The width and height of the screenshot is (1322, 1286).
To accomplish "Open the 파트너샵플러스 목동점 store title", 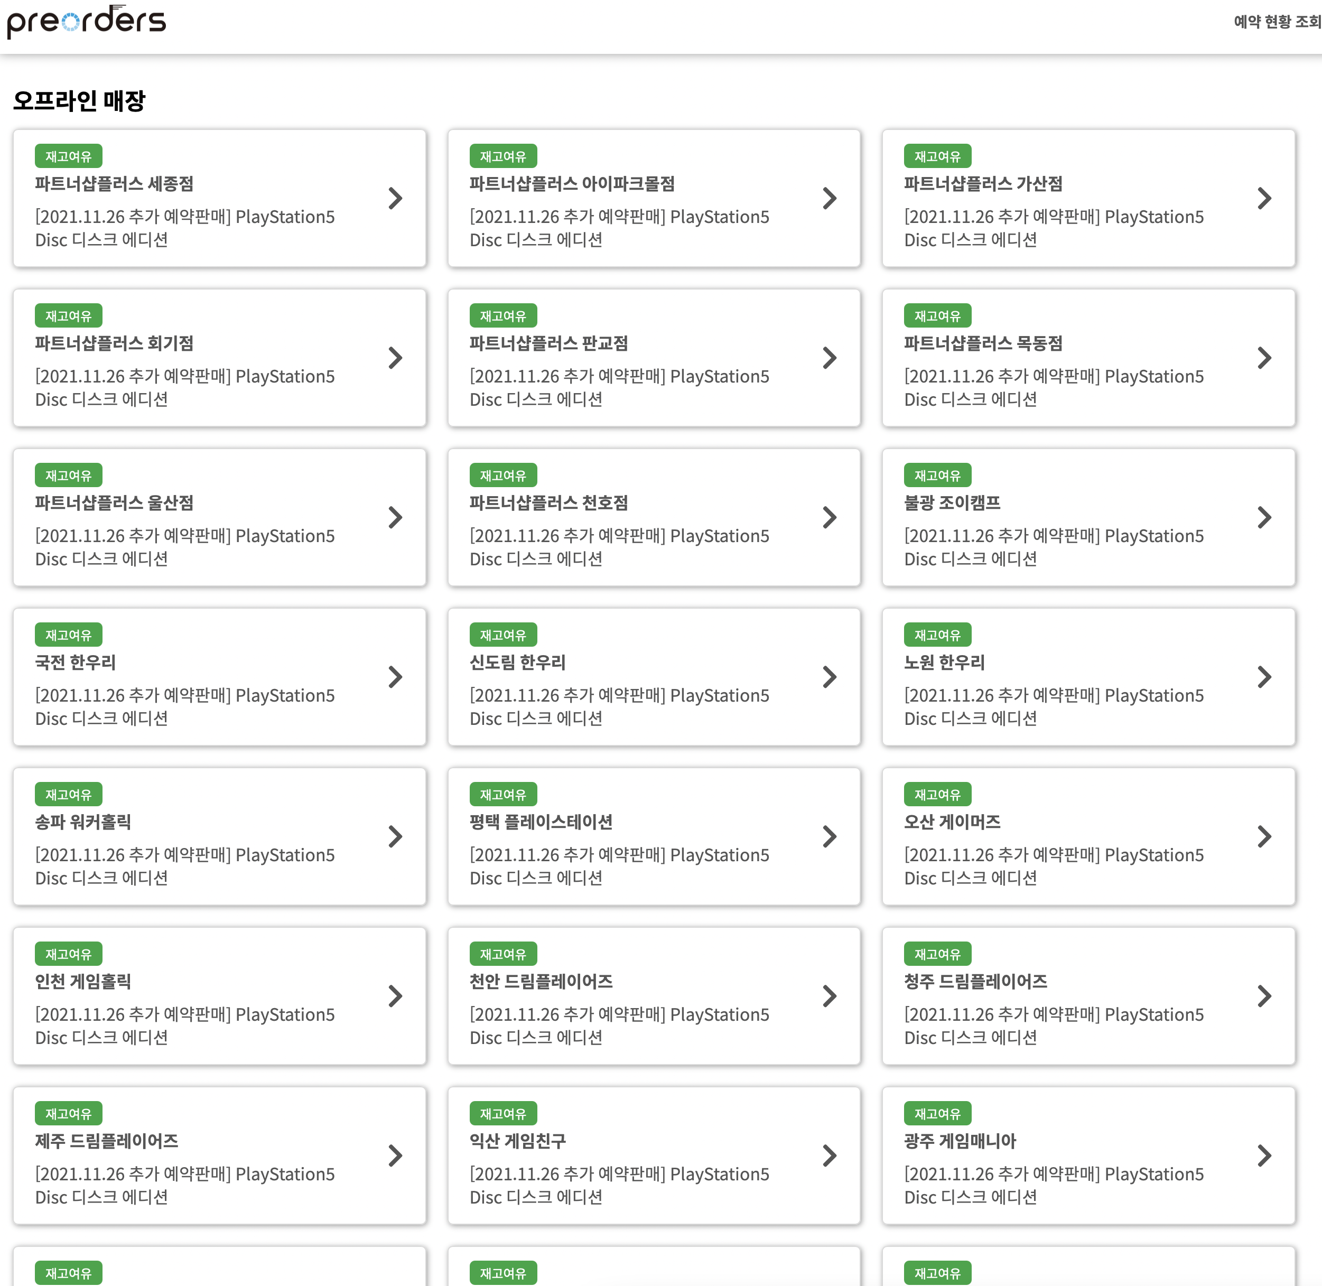I will (x=983, y=343).
